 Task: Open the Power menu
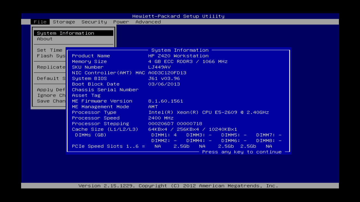(x=121, y=22)
